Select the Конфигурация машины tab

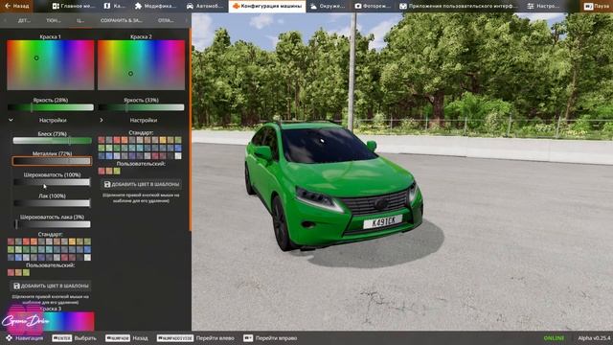click(x=267, y=6)
